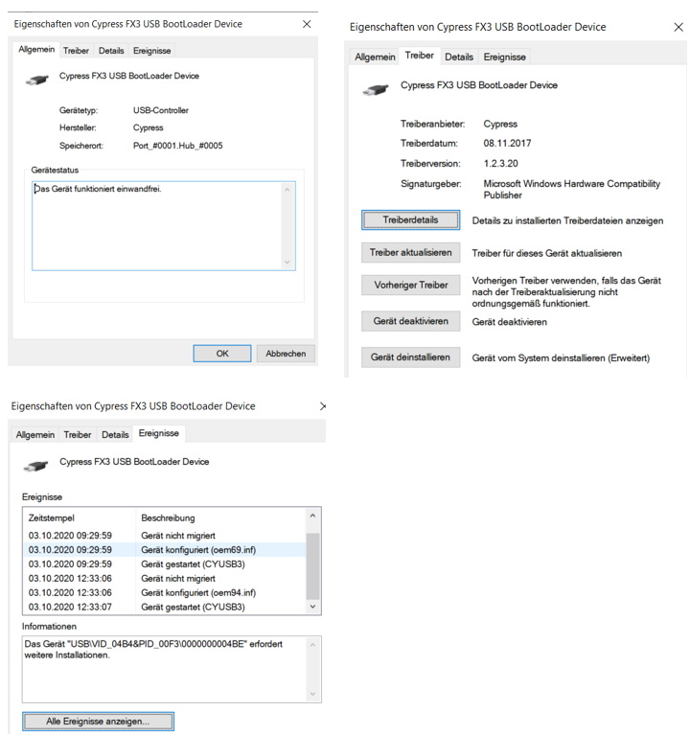The image size is (690, 735).
Task: Click the Vorheriger Treiber button
Action: point(410,286)
